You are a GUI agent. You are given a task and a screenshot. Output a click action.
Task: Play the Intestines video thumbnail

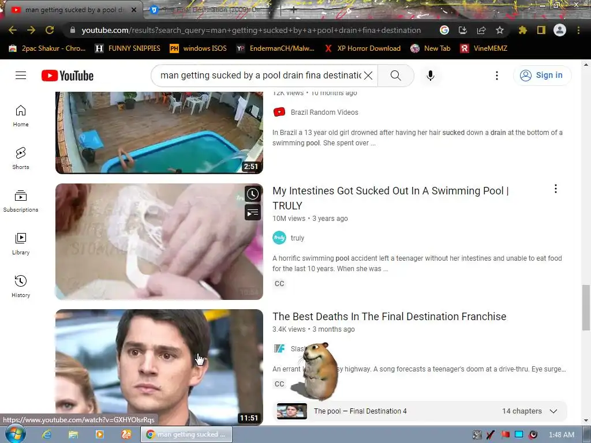coord(159,242)
